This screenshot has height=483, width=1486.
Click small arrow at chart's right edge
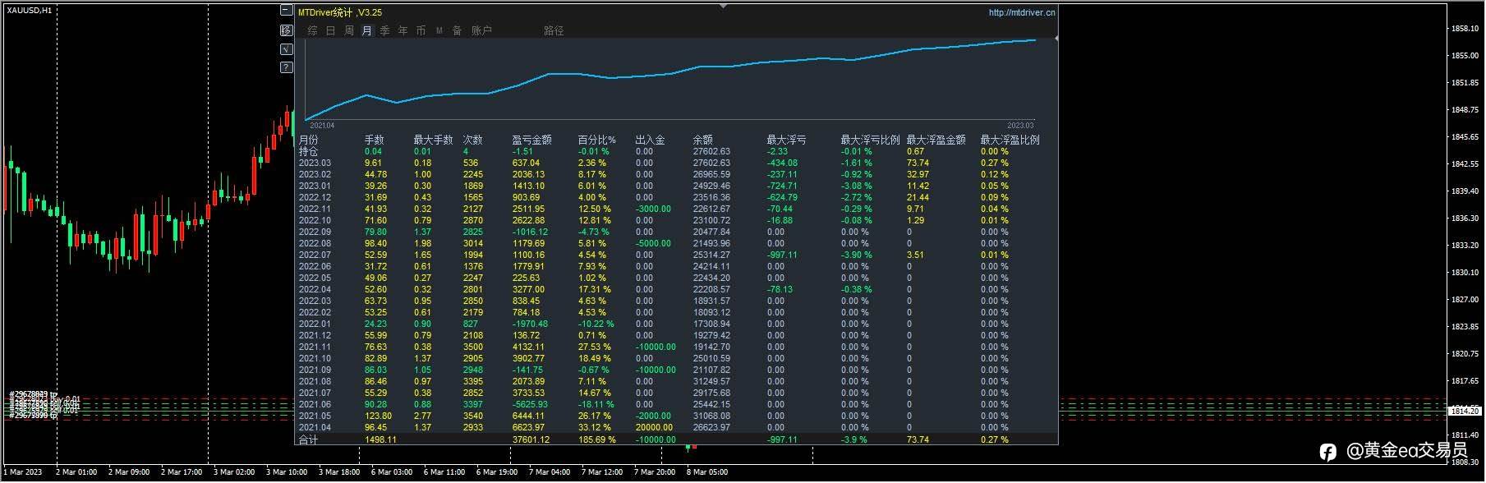1056,39
